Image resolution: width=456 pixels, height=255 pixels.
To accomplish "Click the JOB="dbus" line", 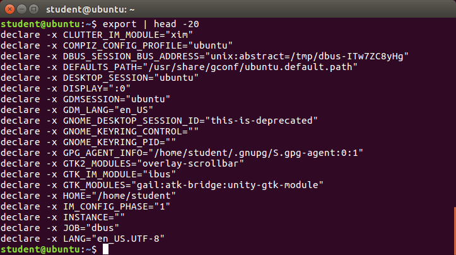I will coord(60,228).
